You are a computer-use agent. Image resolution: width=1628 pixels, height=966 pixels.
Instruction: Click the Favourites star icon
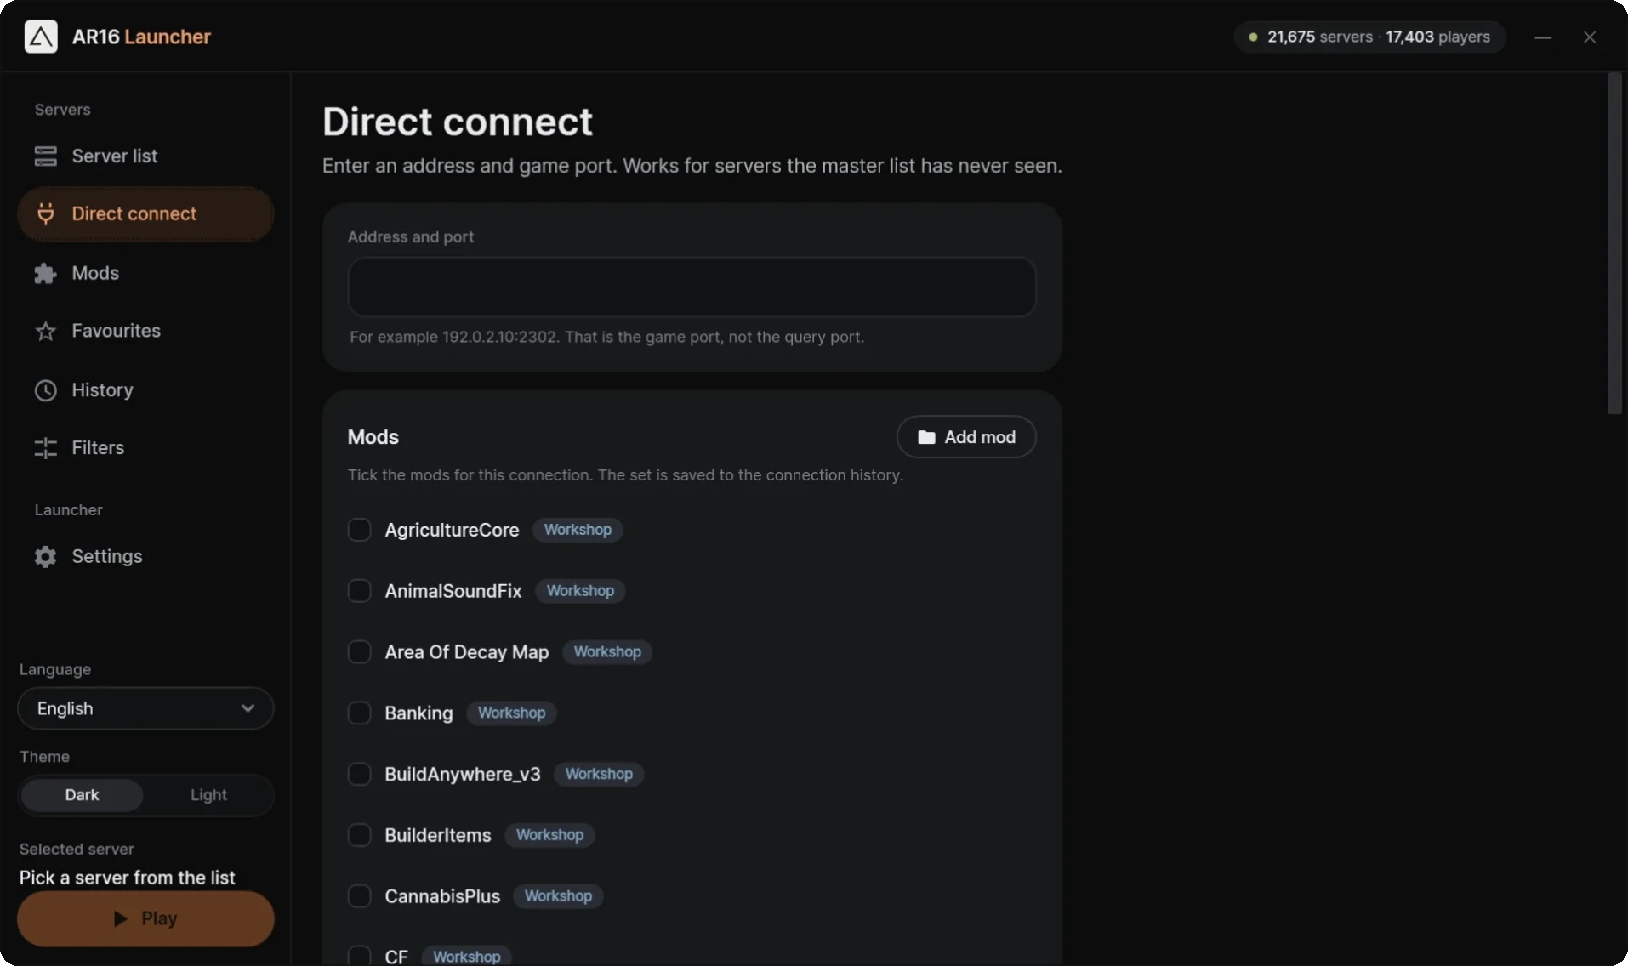45,331
